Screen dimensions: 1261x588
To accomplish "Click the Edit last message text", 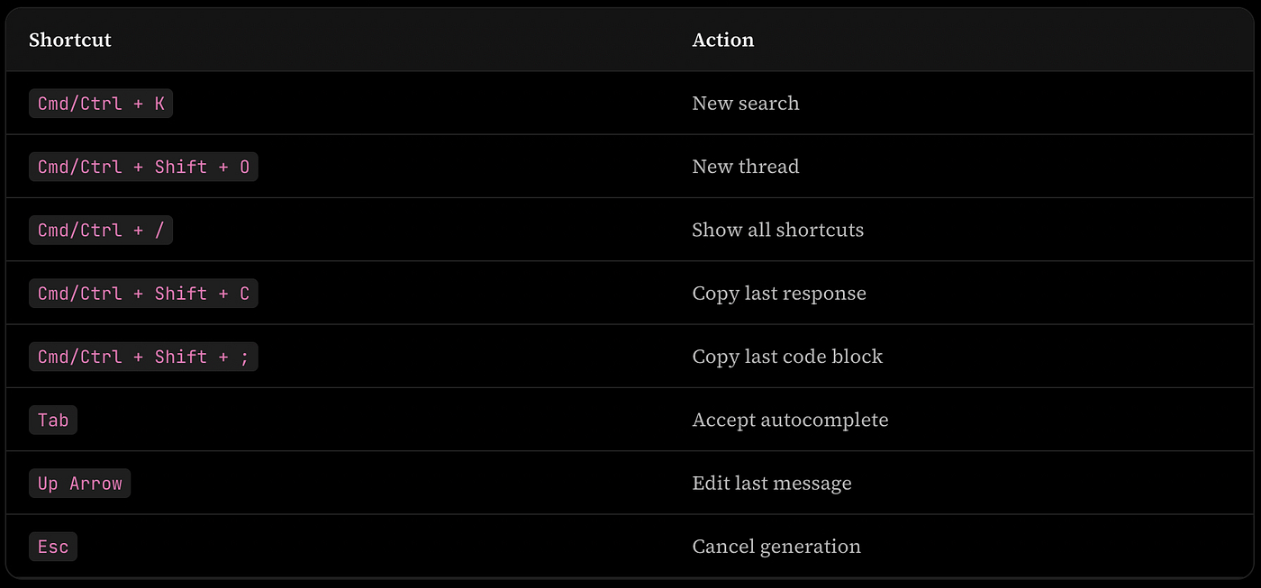I will click(x=772, y=484).
